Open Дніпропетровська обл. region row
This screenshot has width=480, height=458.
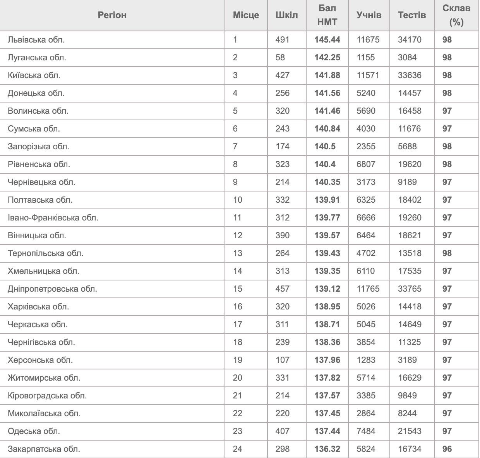click(52, 289)
